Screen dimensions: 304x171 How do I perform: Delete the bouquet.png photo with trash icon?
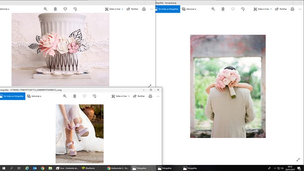coord(223,9)
